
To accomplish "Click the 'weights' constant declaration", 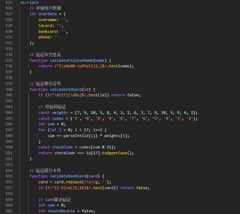I will click(x=118, y=113).
